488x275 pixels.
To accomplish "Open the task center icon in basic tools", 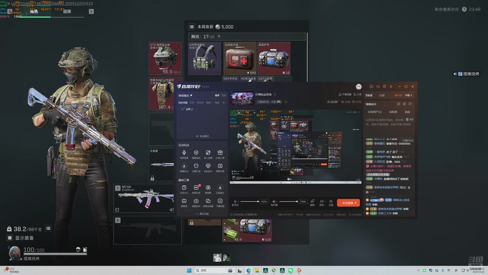I will click(x=184, y=188).
